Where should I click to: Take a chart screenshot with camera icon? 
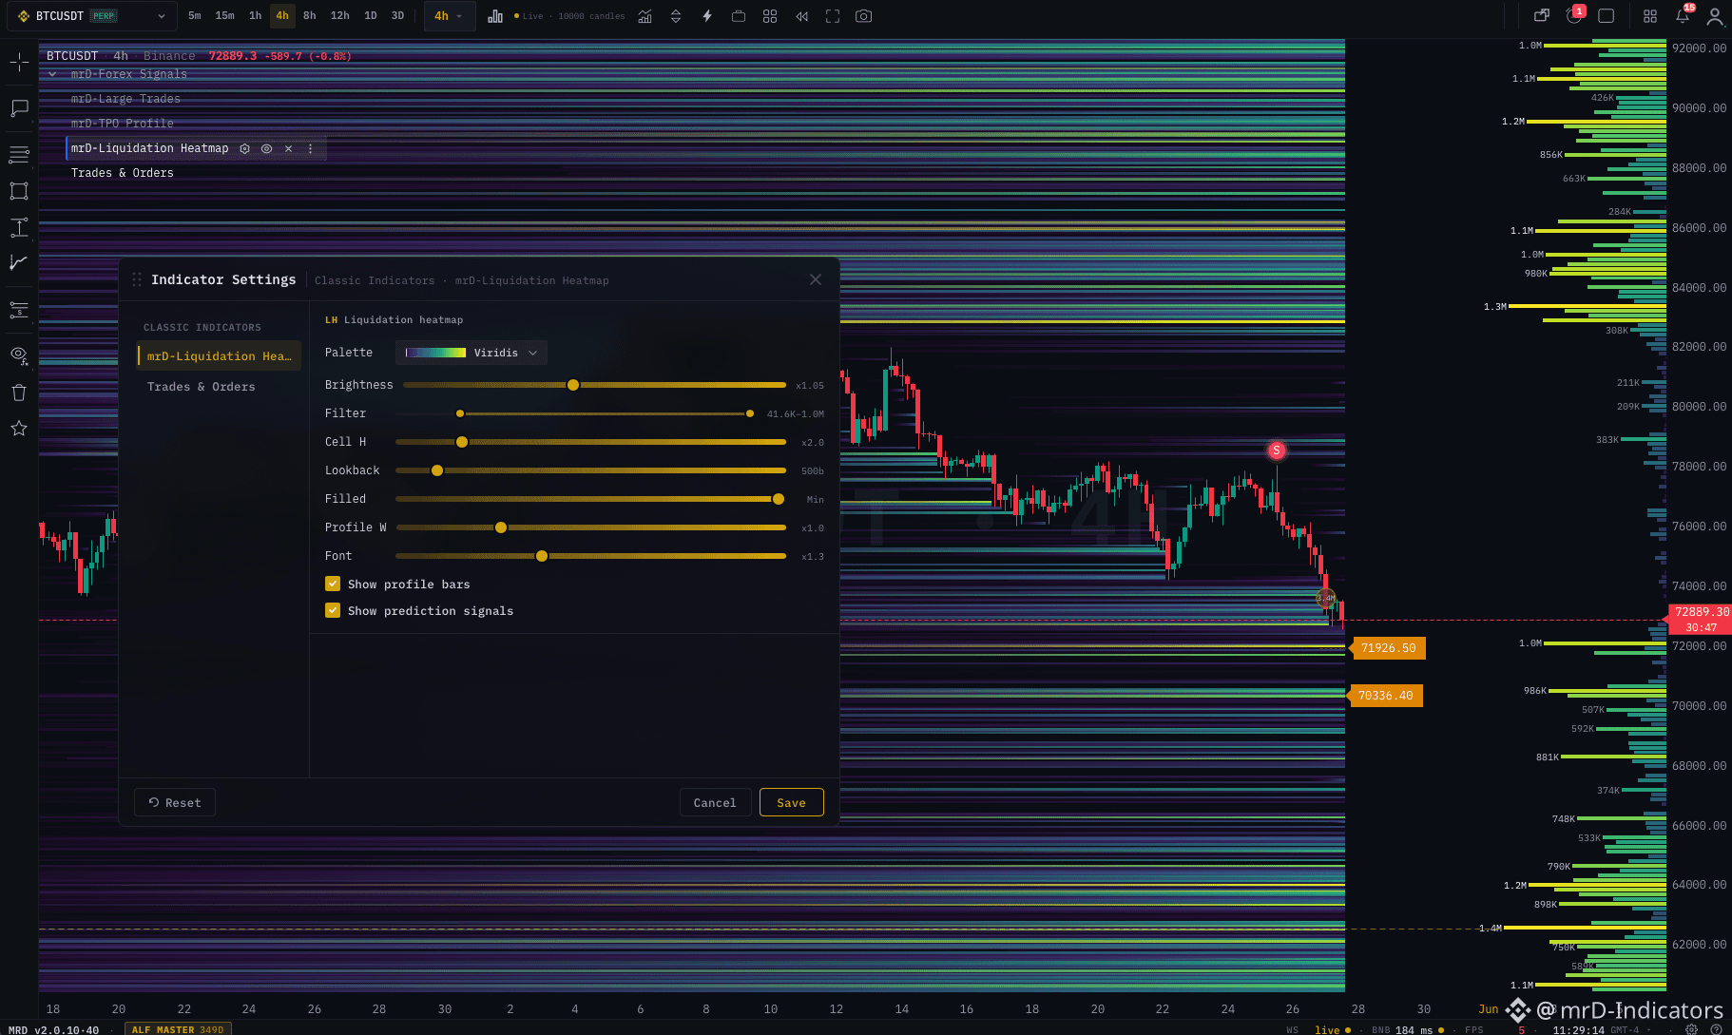[x=863, y=16]
